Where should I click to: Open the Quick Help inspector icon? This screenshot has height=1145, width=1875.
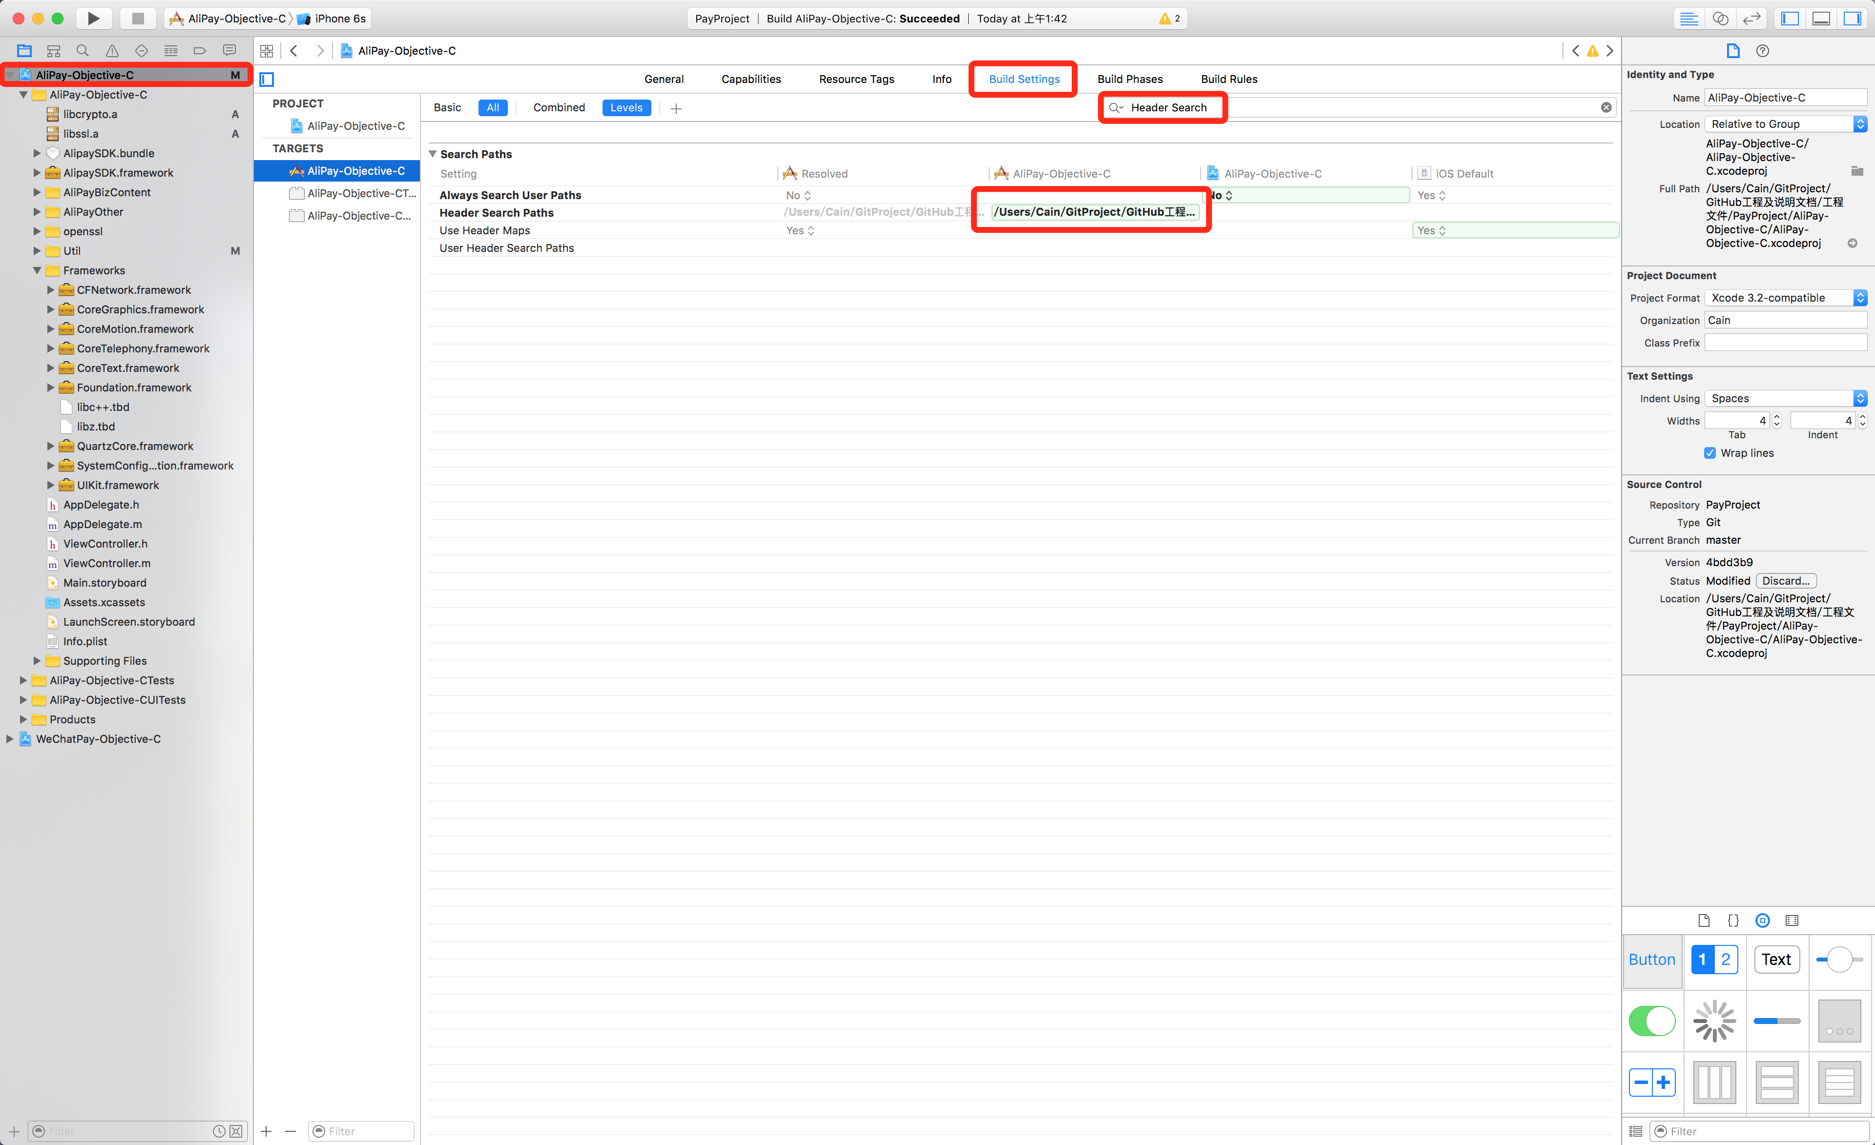1762,51
